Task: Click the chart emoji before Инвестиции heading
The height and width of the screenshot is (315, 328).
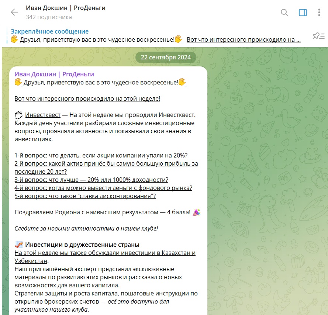Action: 19,245
